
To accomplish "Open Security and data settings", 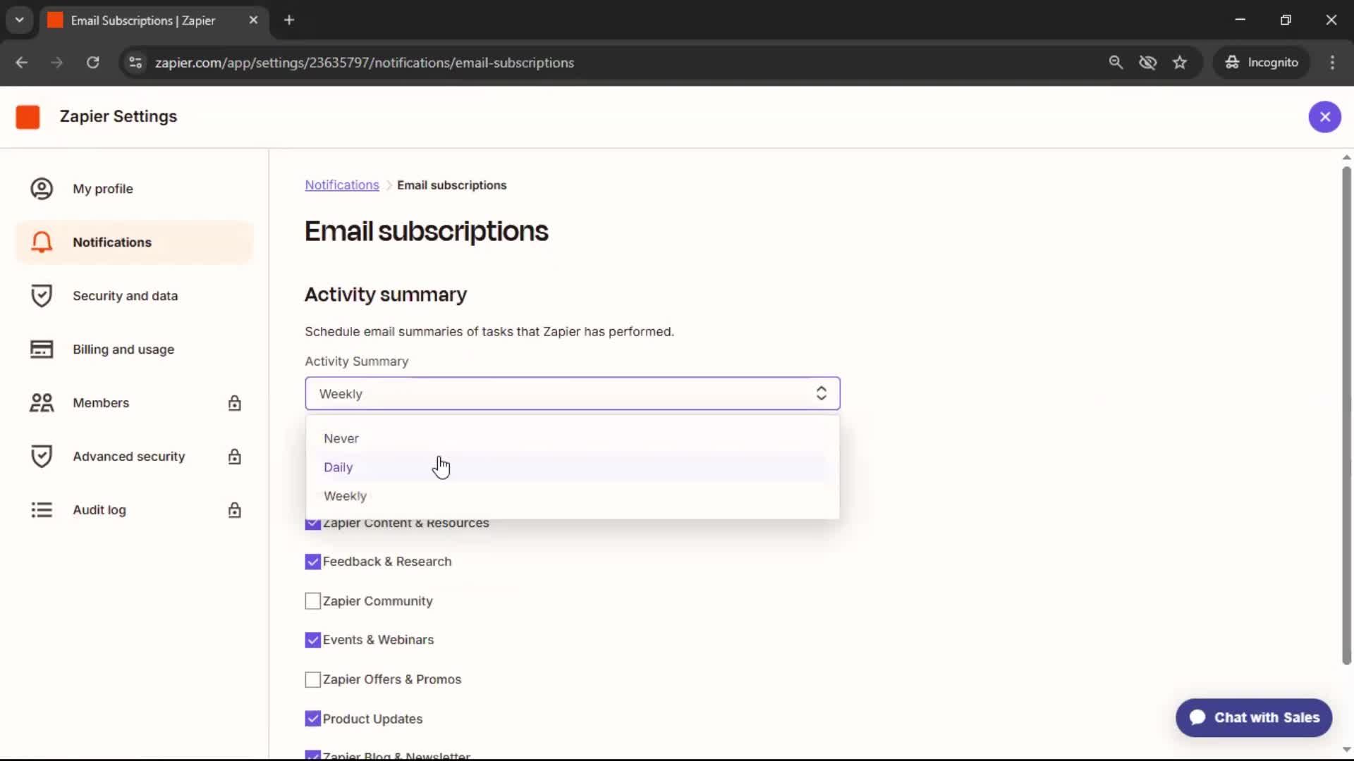I will [134, 296].
